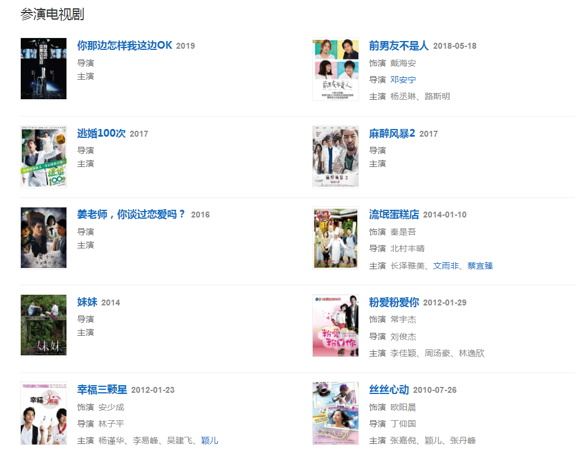Image resolution: width=575 pixels, height=457 pixels.
Task: Go to the 流氓蛋糕店 entry
Action: coord(394,214)
